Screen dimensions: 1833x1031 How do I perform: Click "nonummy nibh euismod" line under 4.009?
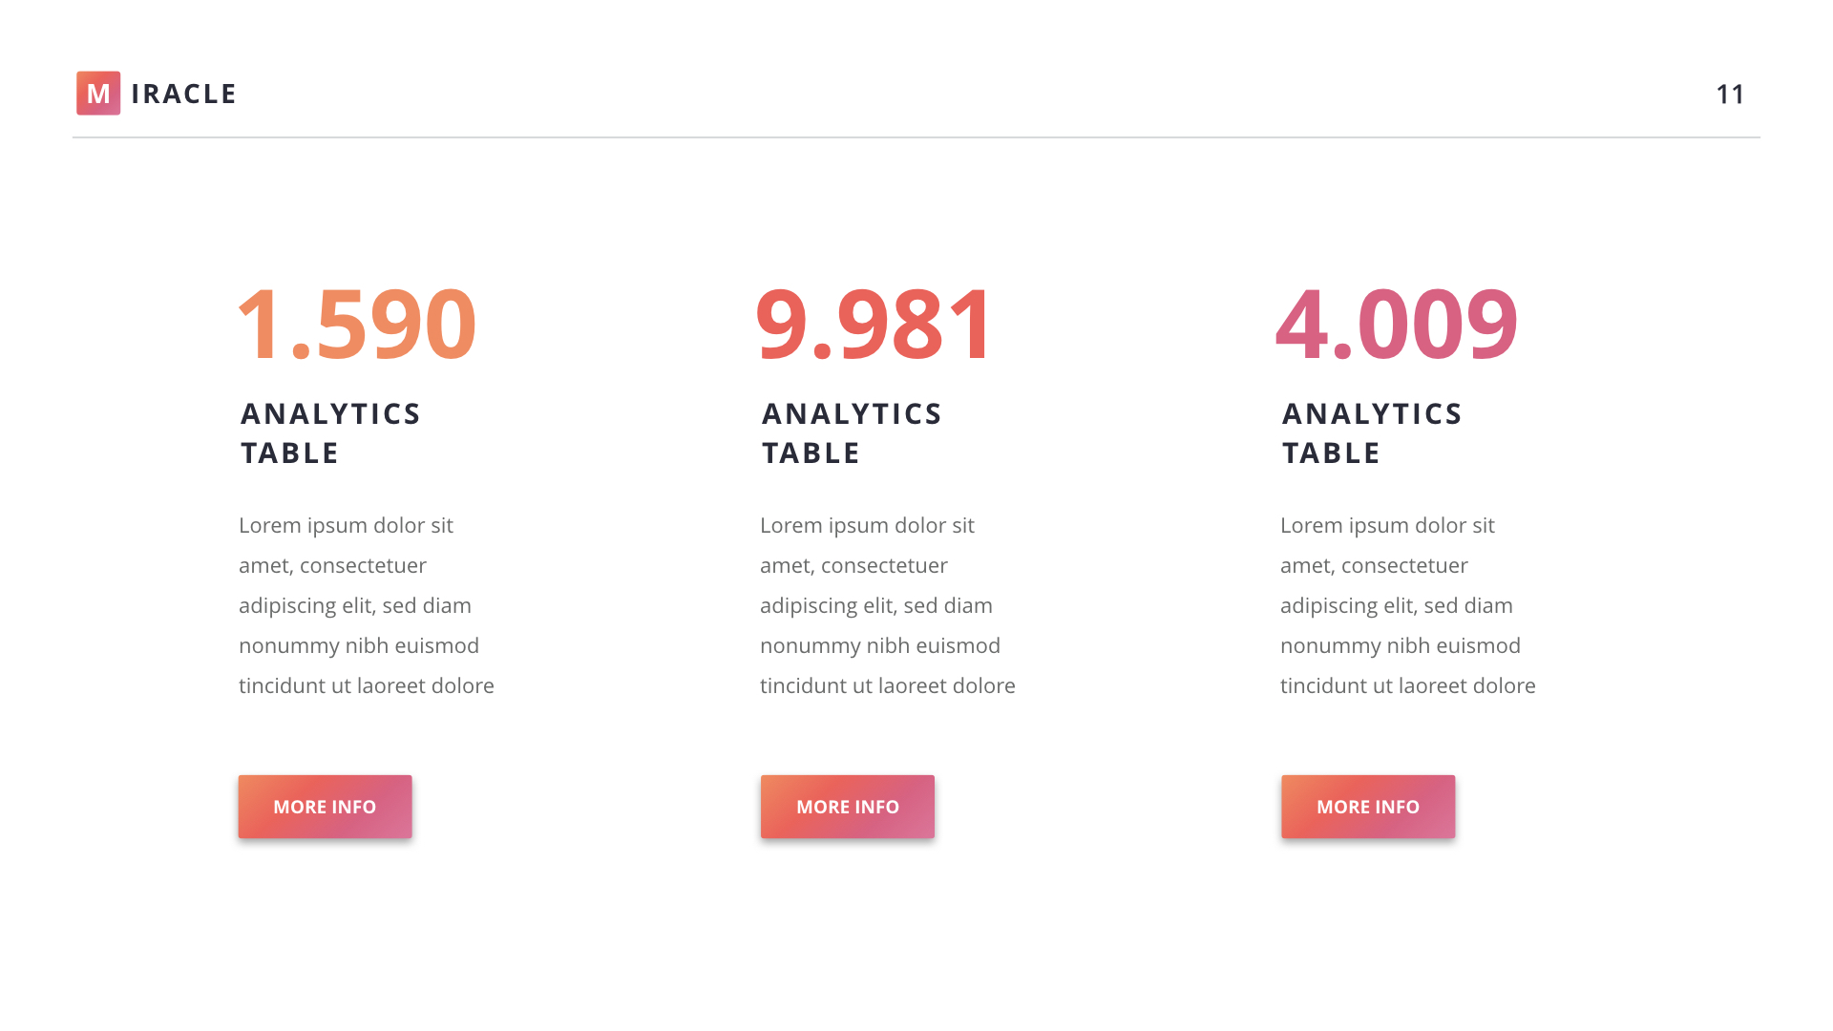point(1401,646)
